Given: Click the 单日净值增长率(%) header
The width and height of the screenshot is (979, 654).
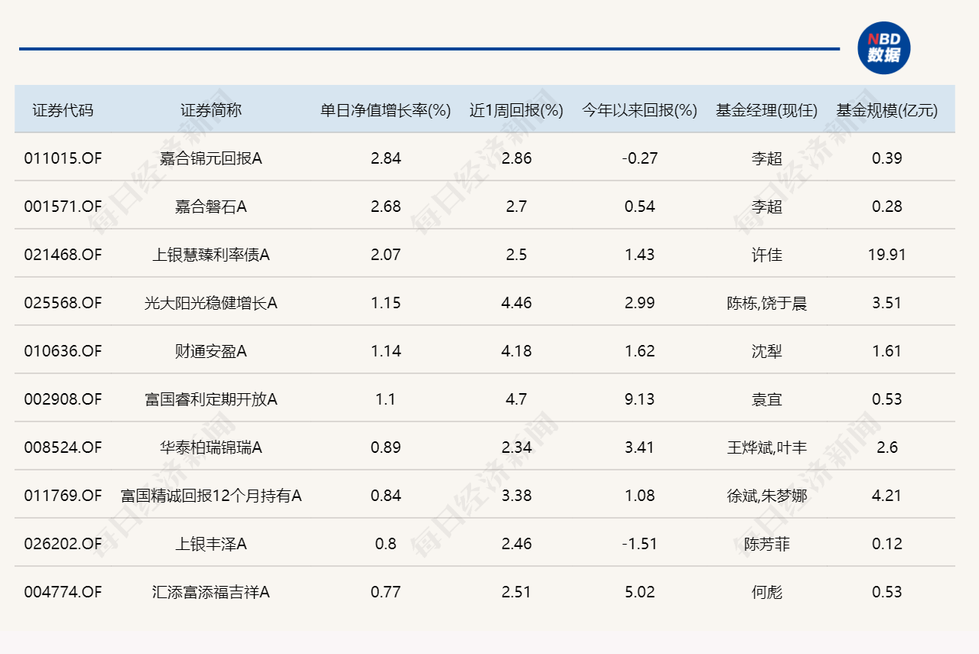Looking at the screenshot, I should pyautogui.click(x=385, y=110).
